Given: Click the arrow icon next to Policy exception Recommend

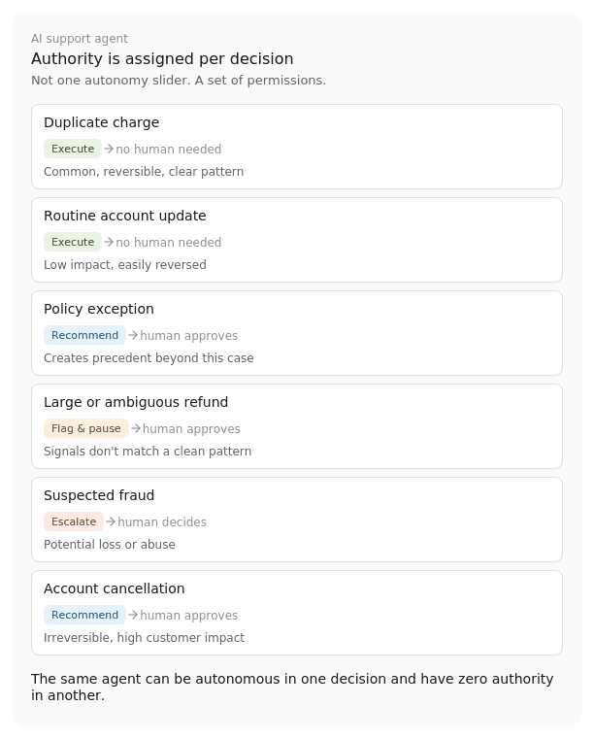Looking at the screenshot, I should (x=133, y=336).
